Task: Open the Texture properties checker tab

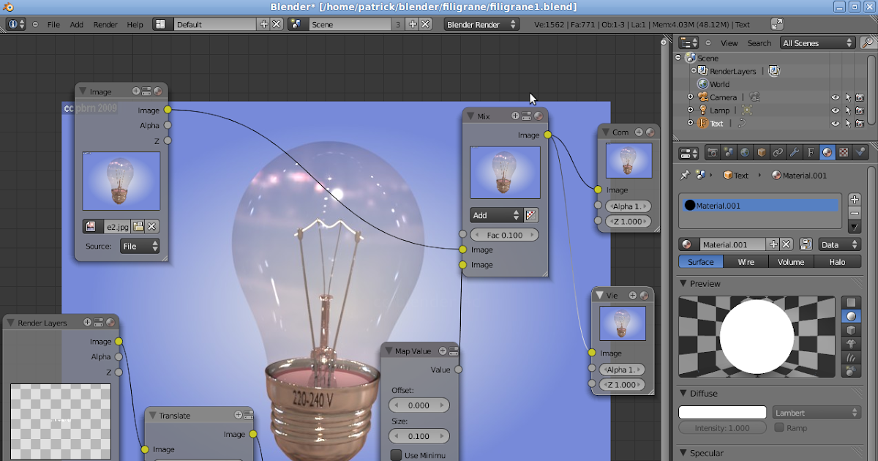Action: [844, 153]
